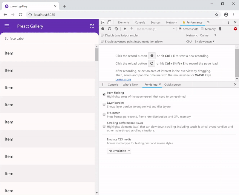
Task: Click the inline record button in the instructions
Action: 152,56
